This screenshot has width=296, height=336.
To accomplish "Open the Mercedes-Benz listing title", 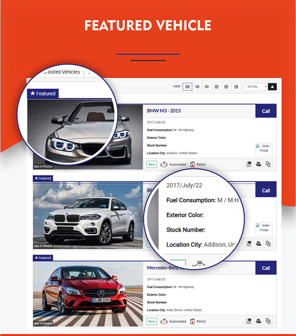I will [162, 268].
